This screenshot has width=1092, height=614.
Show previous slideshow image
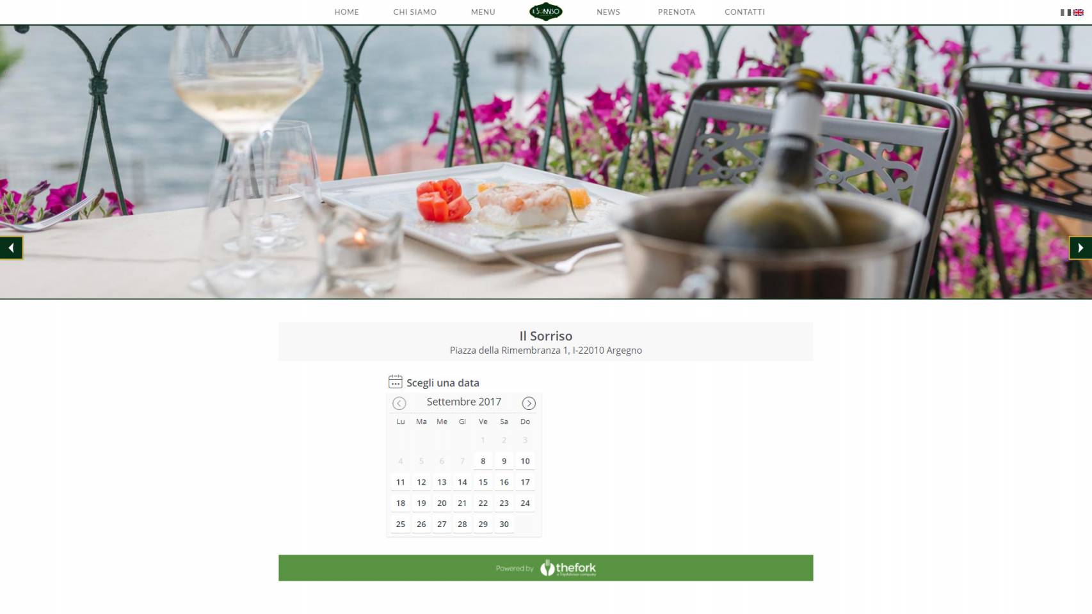pos(11,248)
